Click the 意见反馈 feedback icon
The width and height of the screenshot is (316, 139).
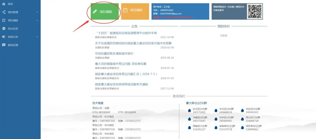4,45
